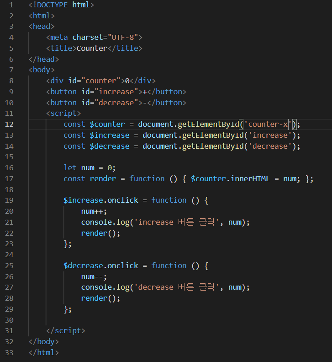Click 'increase 버튼 클릭' string on line 21

pyautogui.click(x=176, y=222)
